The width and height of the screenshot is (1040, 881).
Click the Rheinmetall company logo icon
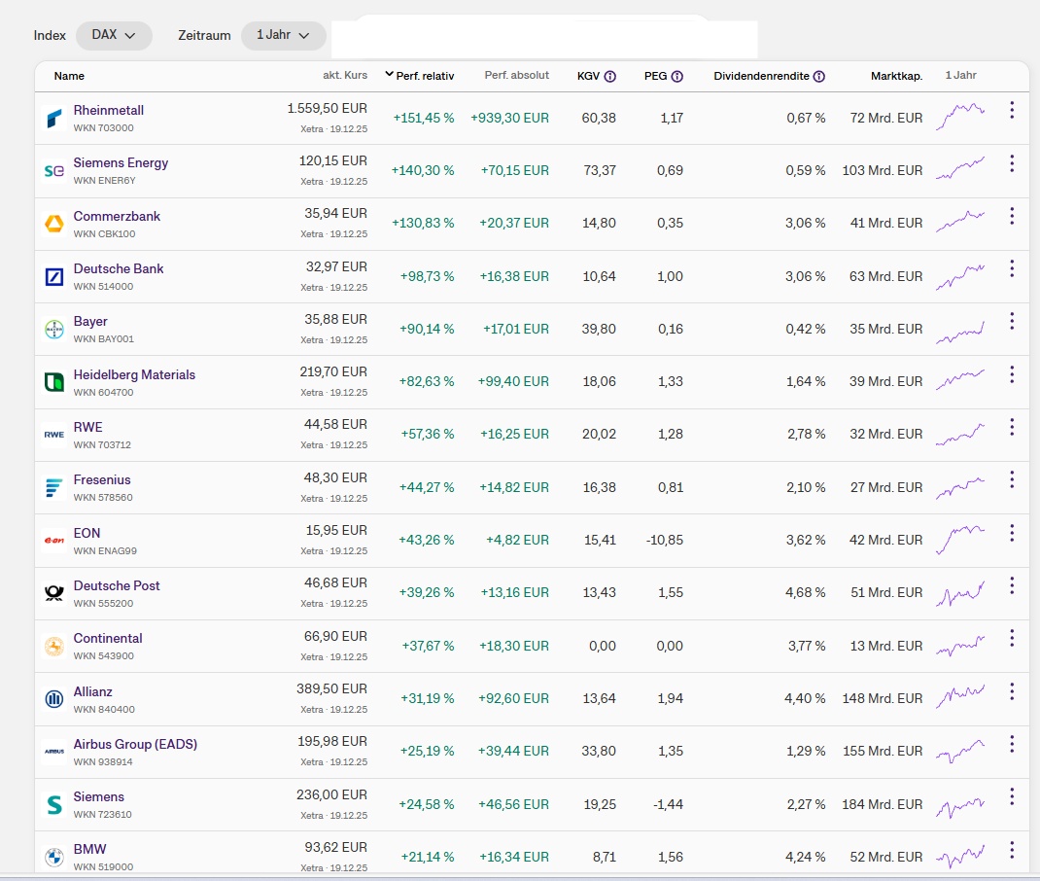[53, 119]
